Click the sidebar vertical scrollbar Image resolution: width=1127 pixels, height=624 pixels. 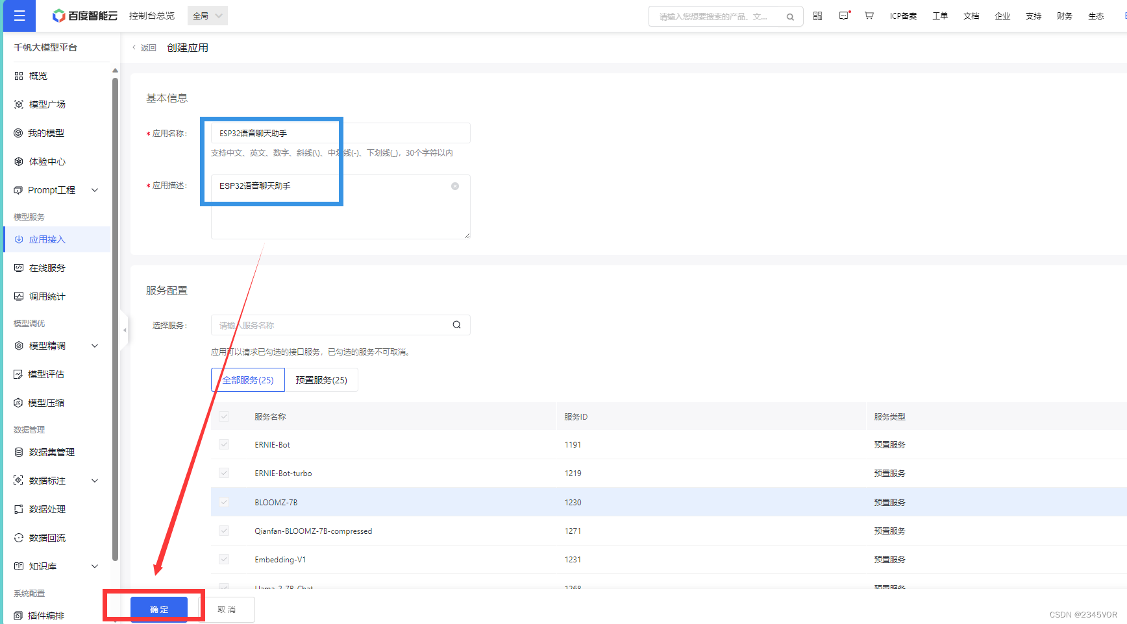point(115,318)
